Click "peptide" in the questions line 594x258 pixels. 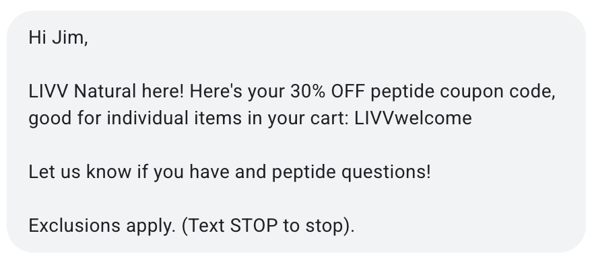pyautogui.click(x=304, y=172)
